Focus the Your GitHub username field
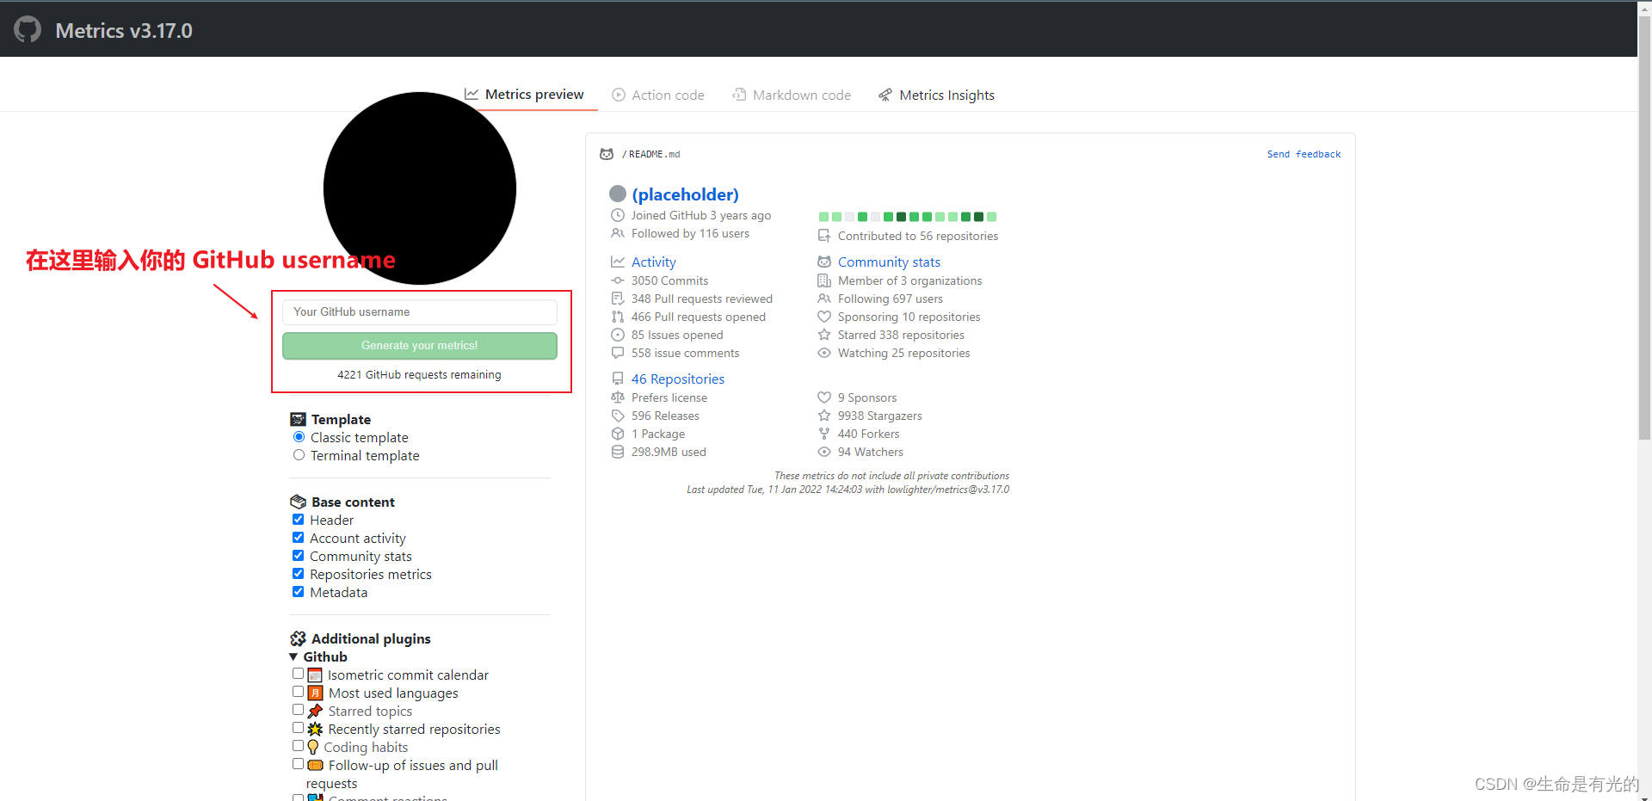 pos(420,311)
